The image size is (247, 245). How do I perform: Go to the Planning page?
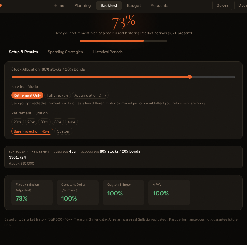tap(82, 5)
